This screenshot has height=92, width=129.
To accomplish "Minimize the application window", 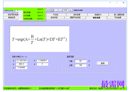I will 110,3.
